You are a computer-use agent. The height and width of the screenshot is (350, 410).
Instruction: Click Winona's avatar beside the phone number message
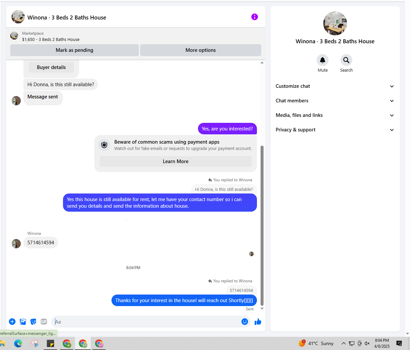pos(16,244)
